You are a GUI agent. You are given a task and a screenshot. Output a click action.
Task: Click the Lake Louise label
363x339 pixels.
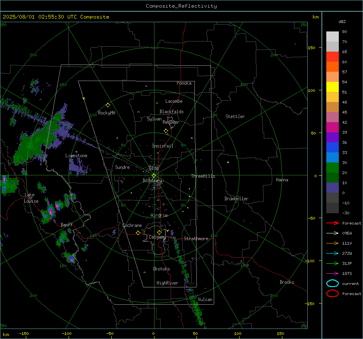(31, 198)
